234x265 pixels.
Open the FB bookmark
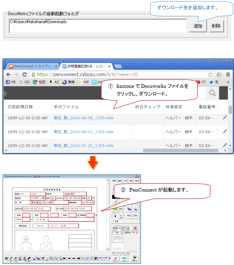coord(10,82)
